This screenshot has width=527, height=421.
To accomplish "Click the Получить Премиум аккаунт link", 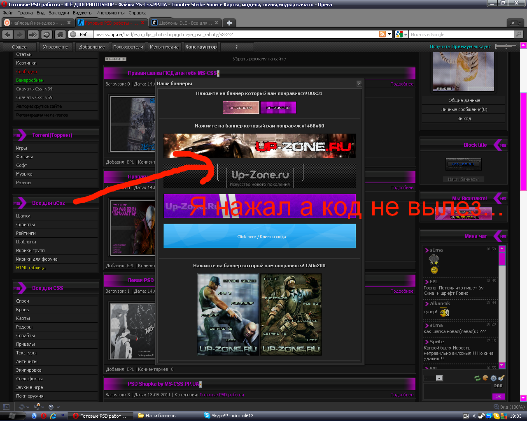I will coord(460,47).
